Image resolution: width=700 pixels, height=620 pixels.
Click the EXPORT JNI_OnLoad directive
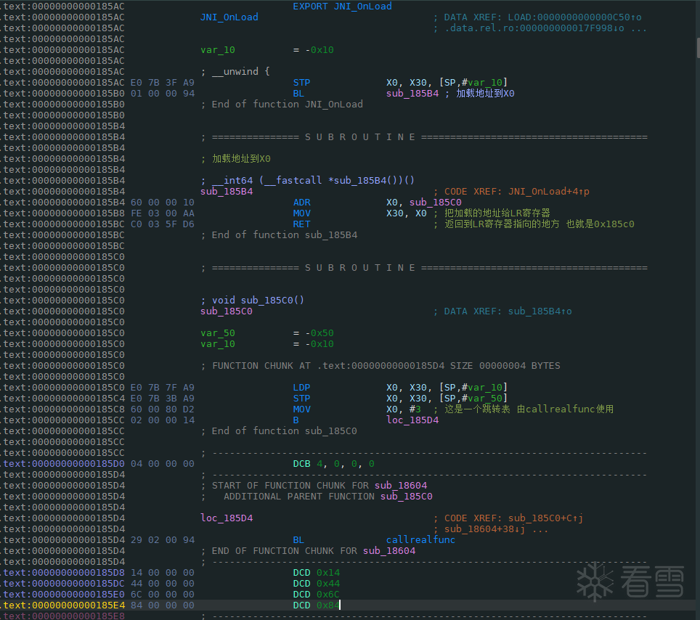342,7
